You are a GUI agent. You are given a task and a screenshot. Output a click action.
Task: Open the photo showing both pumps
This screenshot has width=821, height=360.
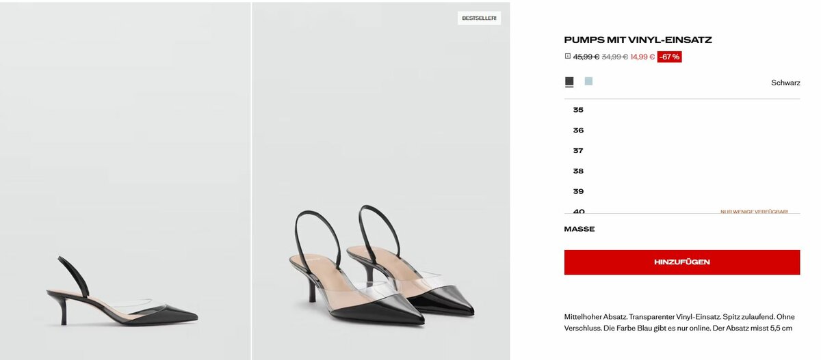(x=381, y=181)
